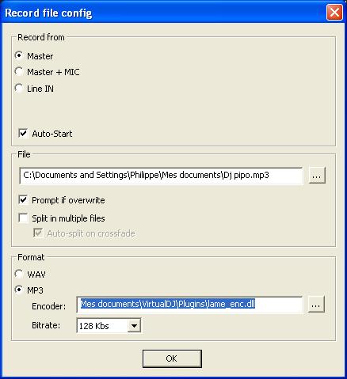
Task: Open the Bitrate dropdown arrow
Action: click(x=134, y=326)
